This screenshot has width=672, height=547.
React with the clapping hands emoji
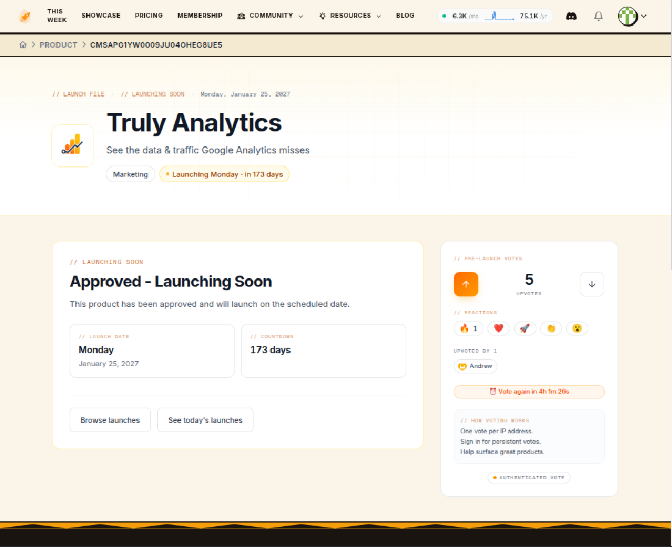(x=550, y=328)
